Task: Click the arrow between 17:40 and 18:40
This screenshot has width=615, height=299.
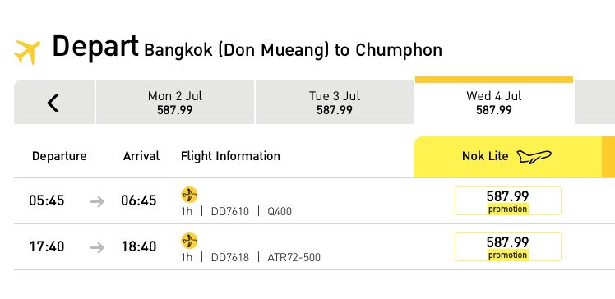Action: 97,248
